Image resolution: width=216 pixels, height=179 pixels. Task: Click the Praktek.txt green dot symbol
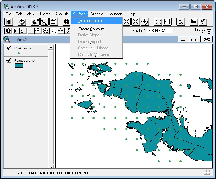[19, 53]
